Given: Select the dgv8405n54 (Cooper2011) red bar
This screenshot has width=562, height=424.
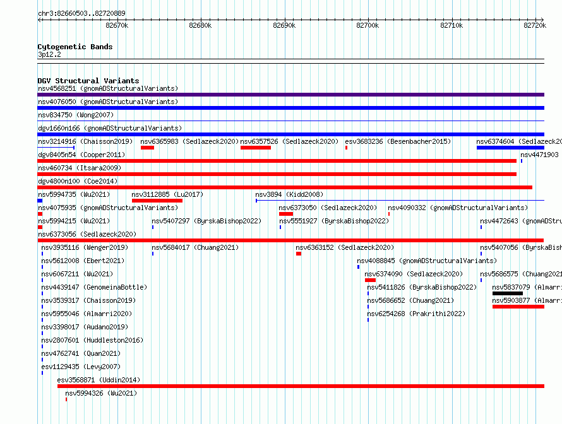Looking at the screenshot, I should click(x=277, y=161).
